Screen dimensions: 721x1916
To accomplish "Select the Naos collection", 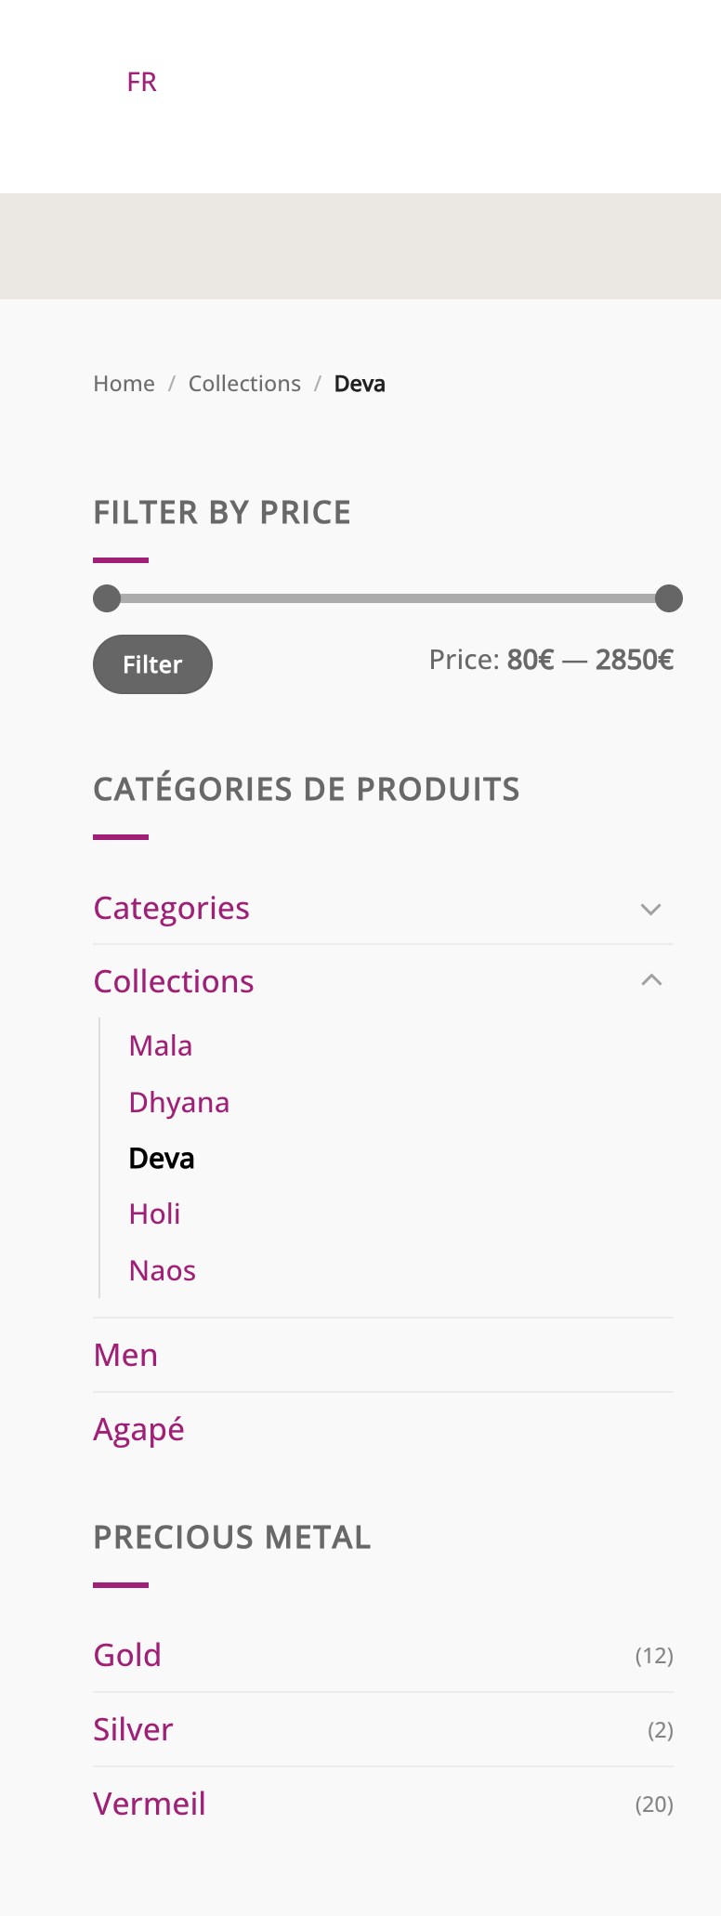I will click(163, 1271).
